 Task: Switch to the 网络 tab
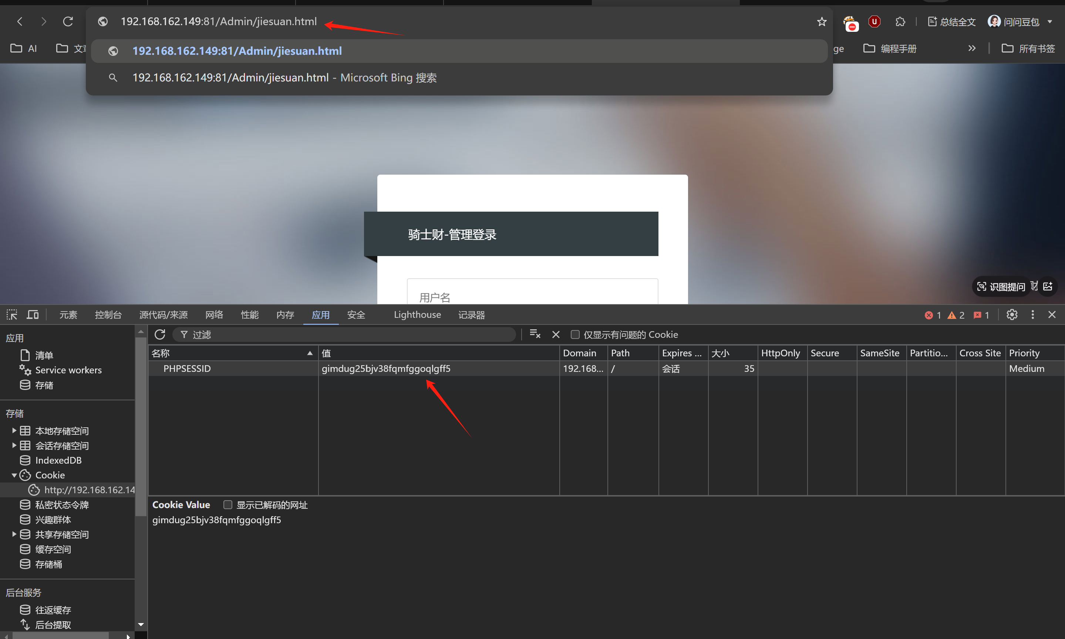(214, 315)
